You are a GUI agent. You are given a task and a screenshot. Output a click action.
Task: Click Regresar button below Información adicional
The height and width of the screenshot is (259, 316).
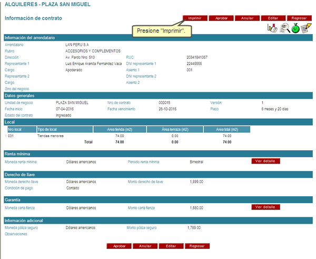[x=196, y=246]
